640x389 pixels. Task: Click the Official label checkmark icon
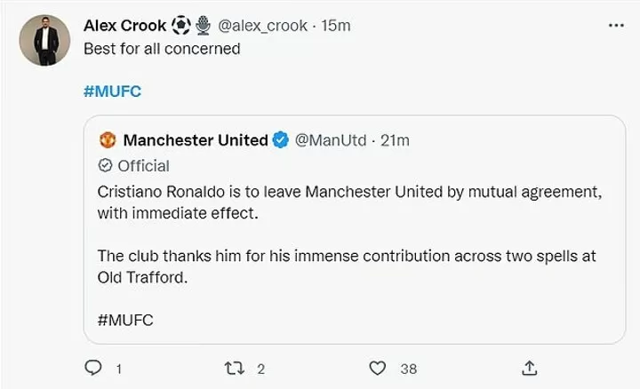pos(105,165)
